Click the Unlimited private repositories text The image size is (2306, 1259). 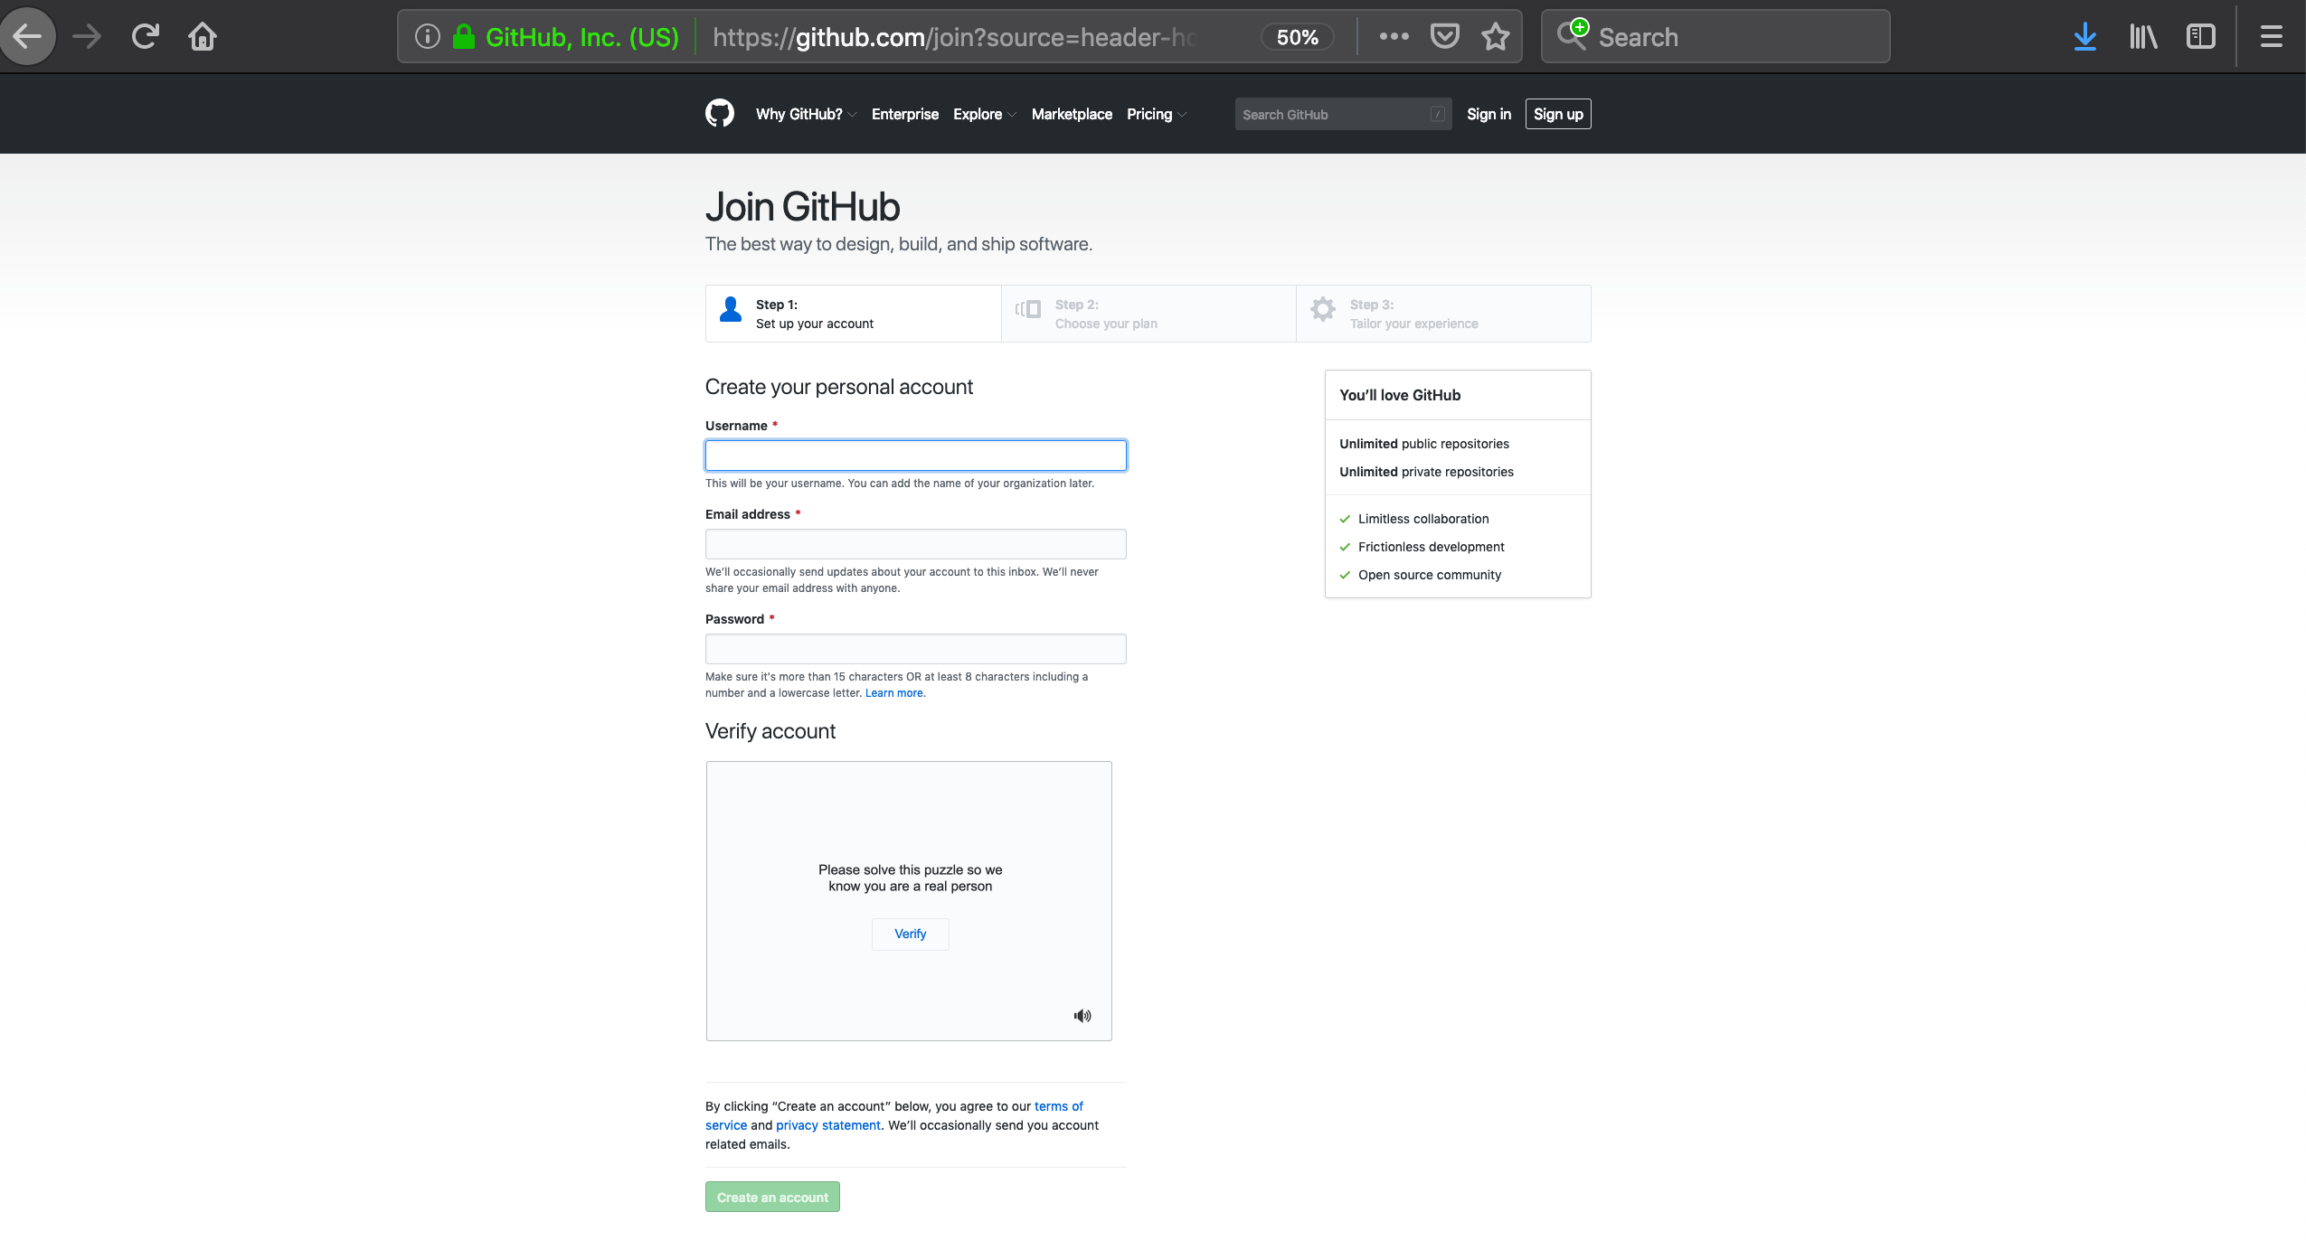(1426, 472)
